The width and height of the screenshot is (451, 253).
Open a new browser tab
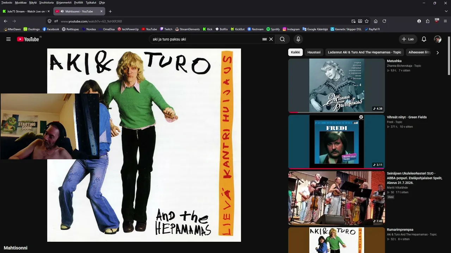click(x=110, y=11)
